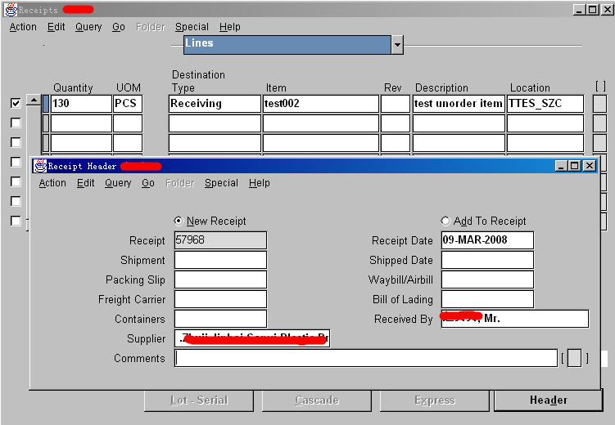Click the Rev field of first line
The height and width of the screenshot is (425, 615).
[x=396, y=104]
